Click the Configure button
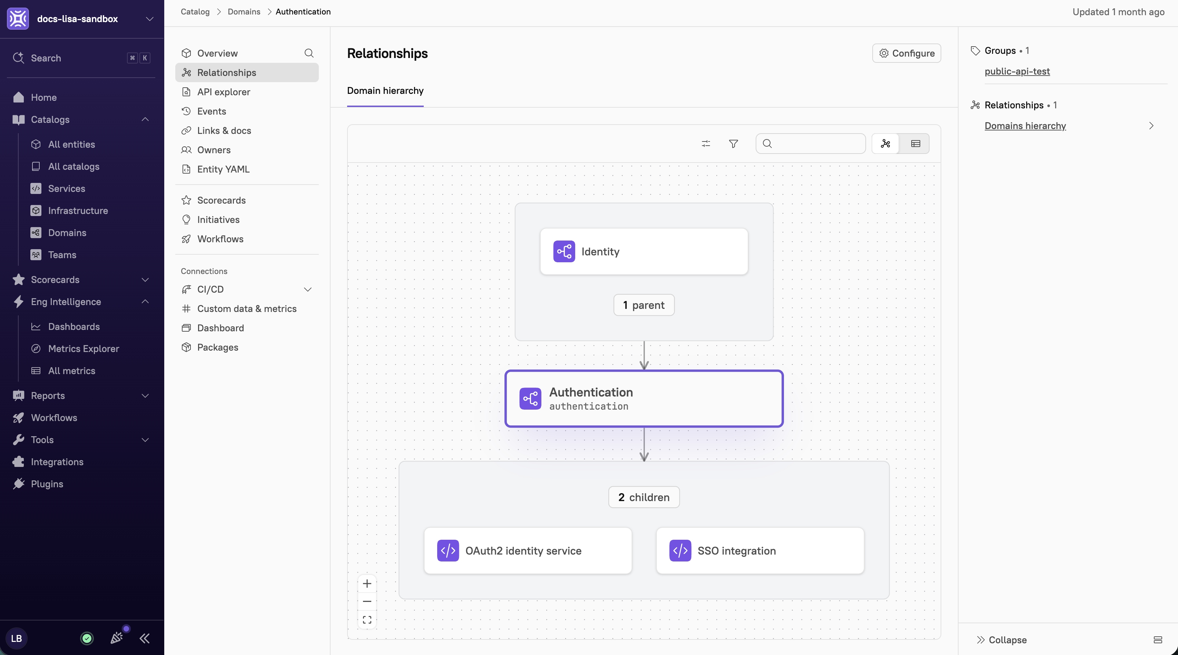This screenshot has height=655, width=1178. click(x=906, y=53)
